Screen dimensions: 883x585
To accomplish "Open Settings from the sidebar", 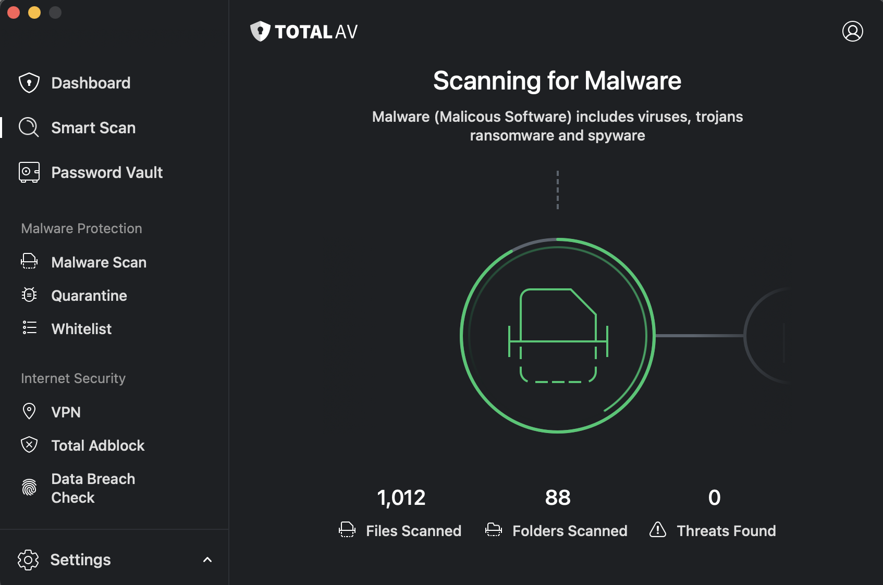I will (x=80, y=559).
